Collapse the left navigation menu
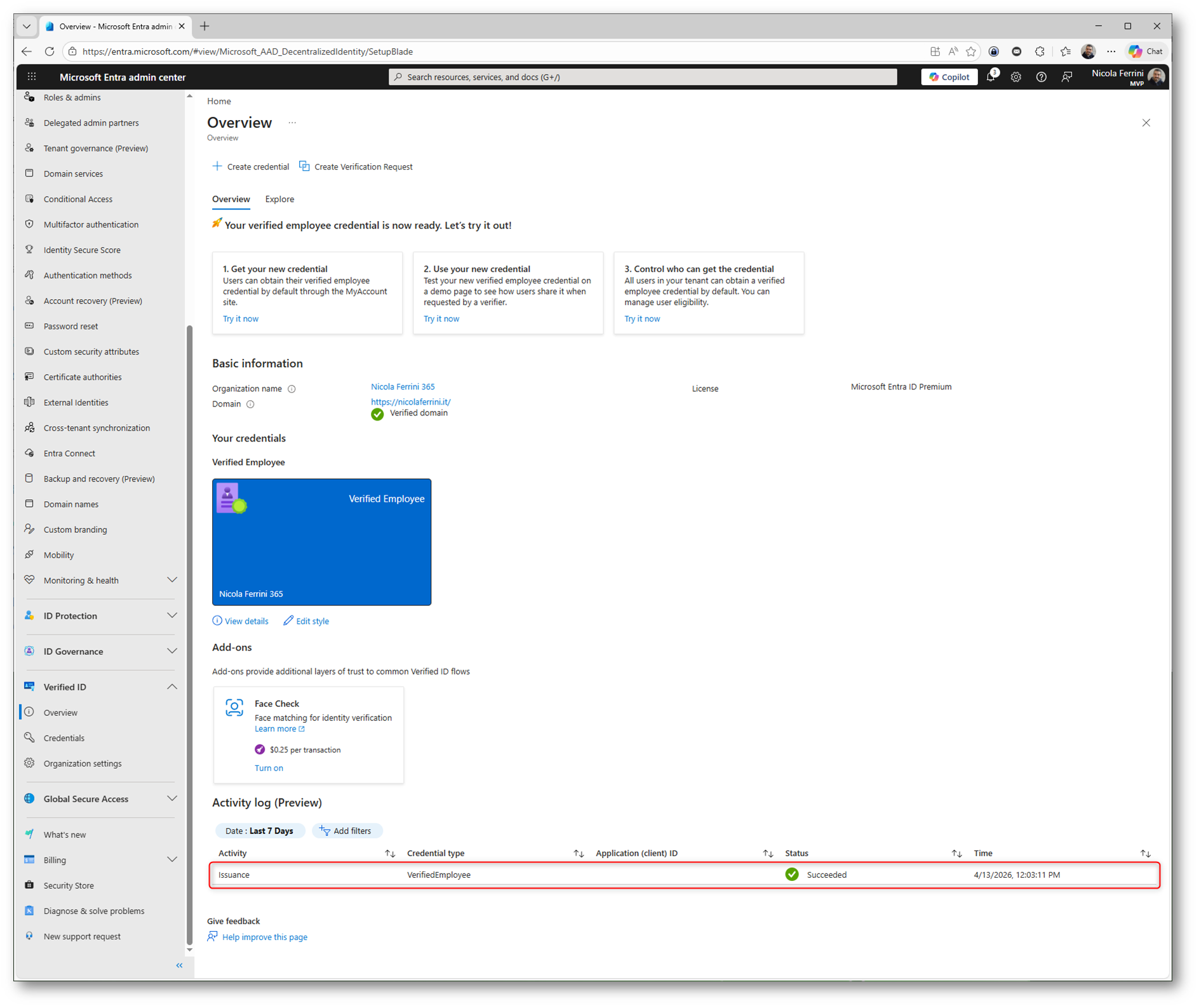 pyautogui.click(x=180, y=965)
